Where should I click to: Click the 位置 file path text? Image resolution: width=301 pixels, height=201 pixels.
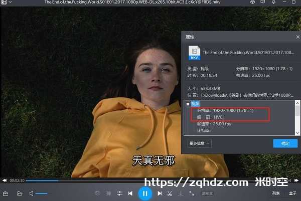240,95
